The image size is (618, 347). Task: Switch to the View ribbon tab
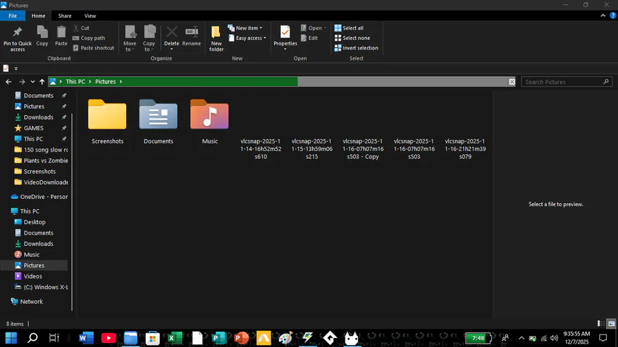(90, 16)
